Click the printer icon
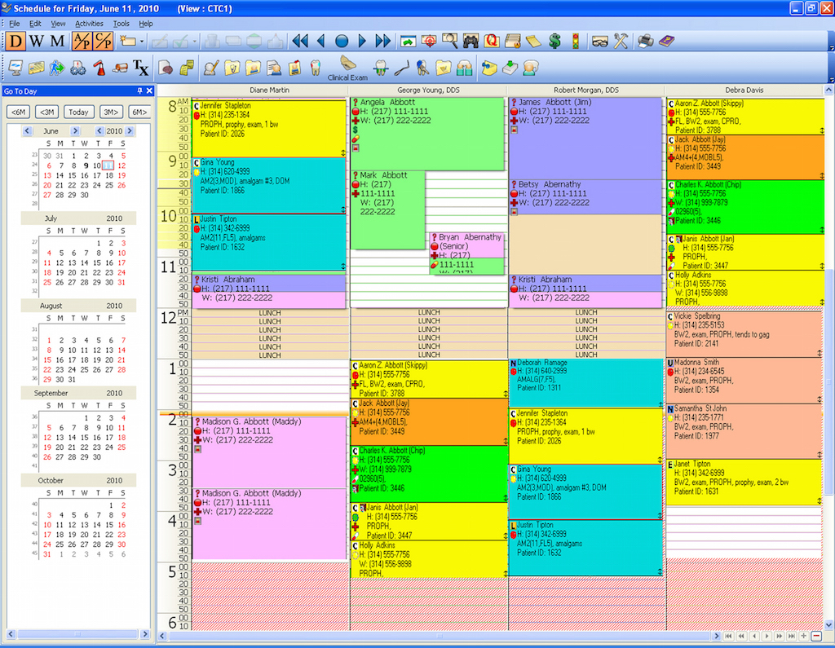The height and width of the screenshot is (648, 835). [x=646, y=41]
